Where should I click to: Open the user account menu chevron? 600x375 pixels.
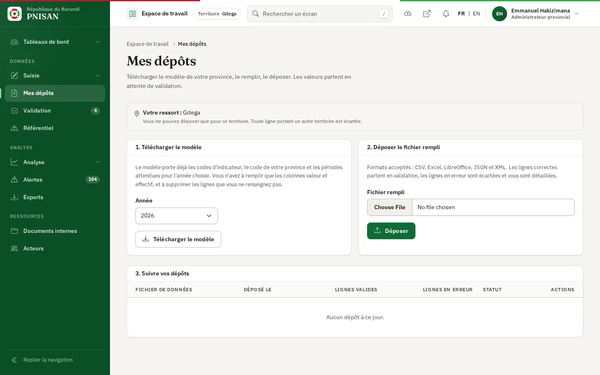(x=577, y=14)
